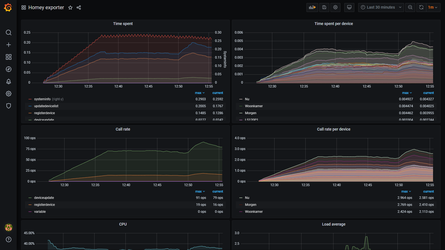Viewport: 445px width, 250px height.
Task: Open the Create plus menu in sidebar
Action: tap(9, 45)
